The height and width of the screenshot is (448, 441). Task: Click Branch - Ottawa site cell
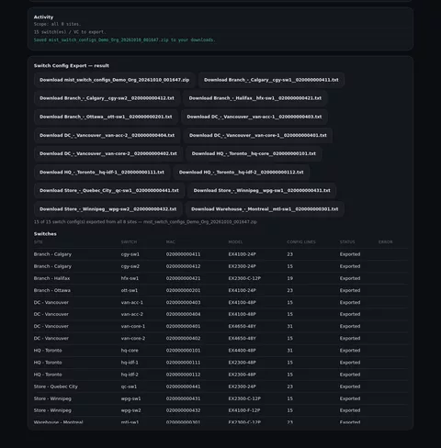(x=52, y=290)
